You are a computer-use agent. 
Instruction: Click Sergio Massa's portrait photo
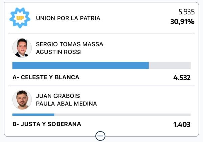click(x=22, y=48)
